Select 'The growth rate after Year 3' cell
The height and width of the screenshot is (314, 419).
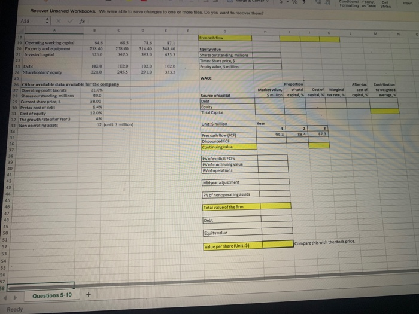coord(48,120)
